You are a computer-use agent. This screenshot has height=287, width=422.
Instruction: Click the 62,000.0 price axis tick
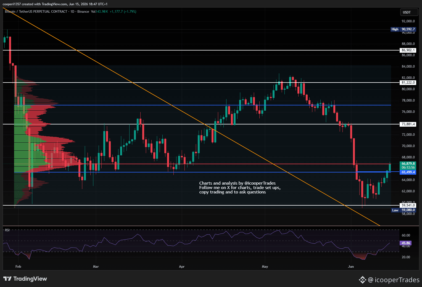click(x=408, y=191)
